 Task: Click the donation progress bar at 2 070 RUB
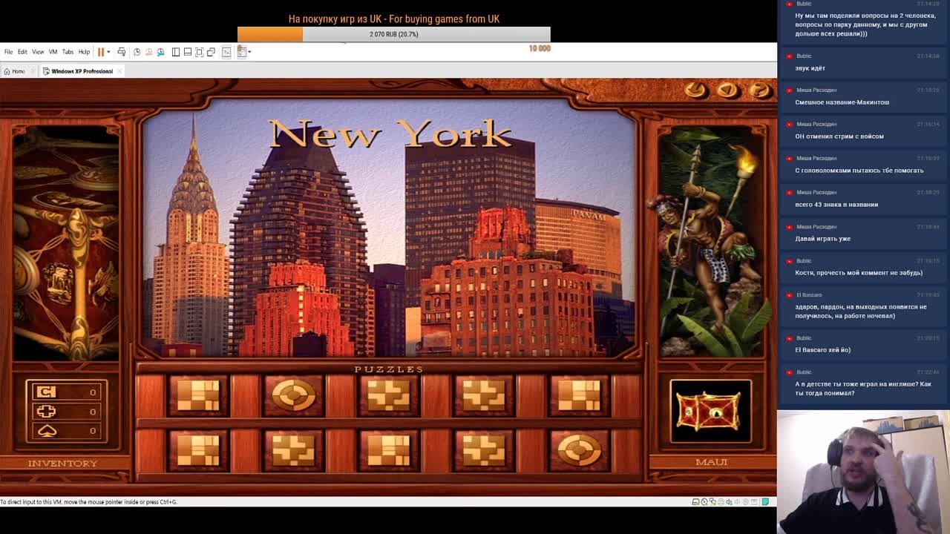coord(393,34)
